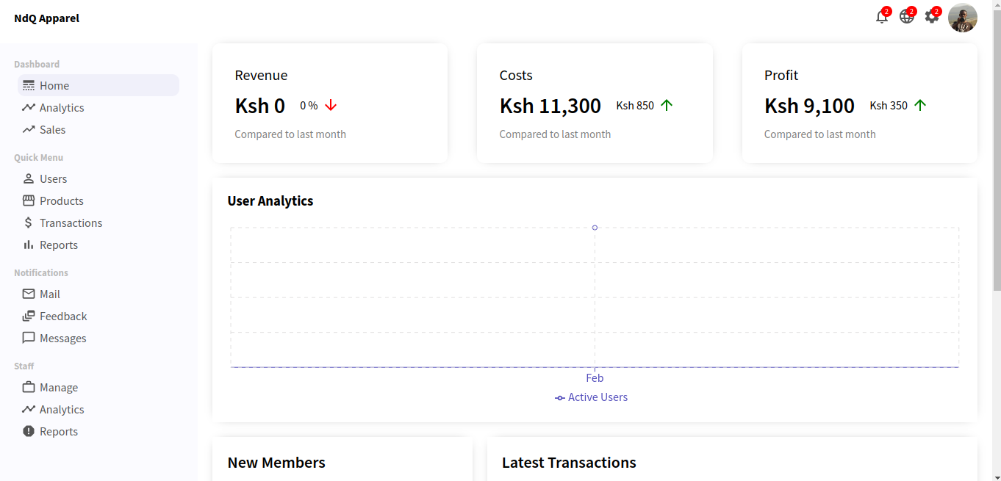1001x481 pixels.
Task: Click the Users person icon
Action: click(x=29, y=178)
